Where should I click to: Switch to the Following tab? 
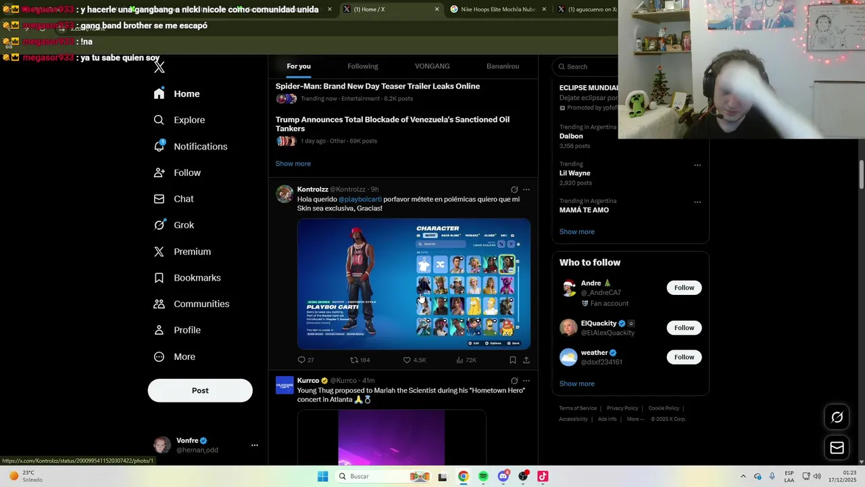tap(363, 66)
